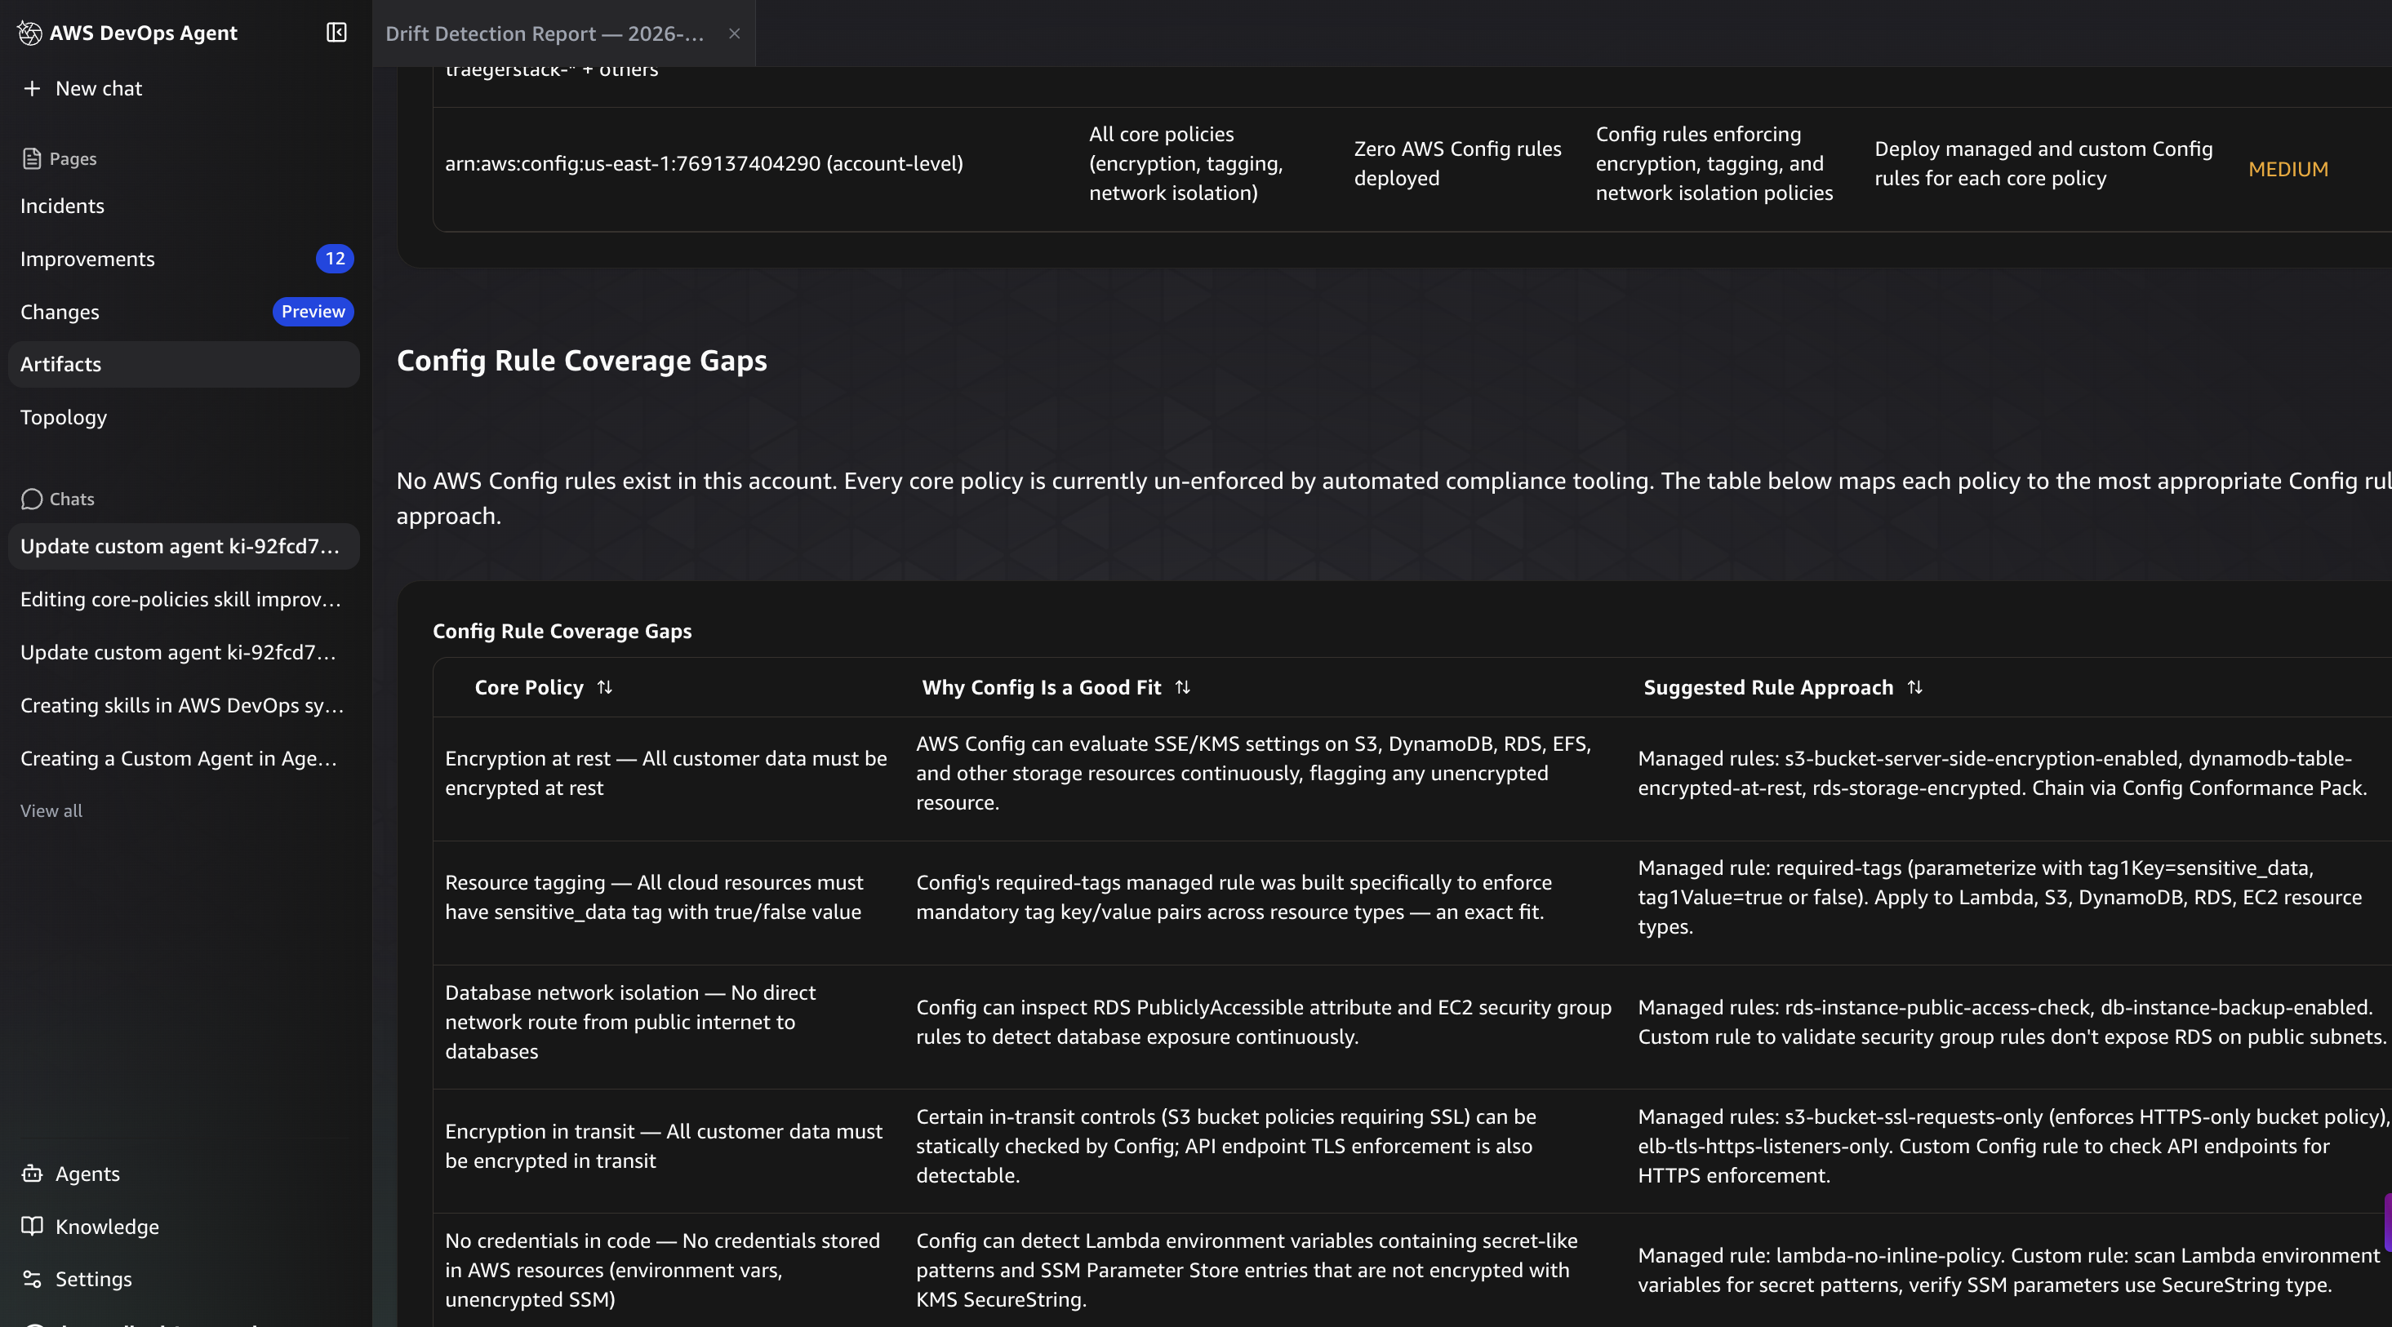Collapse the sidebar panel icon

pyautogui.click(x=336, y=33)
